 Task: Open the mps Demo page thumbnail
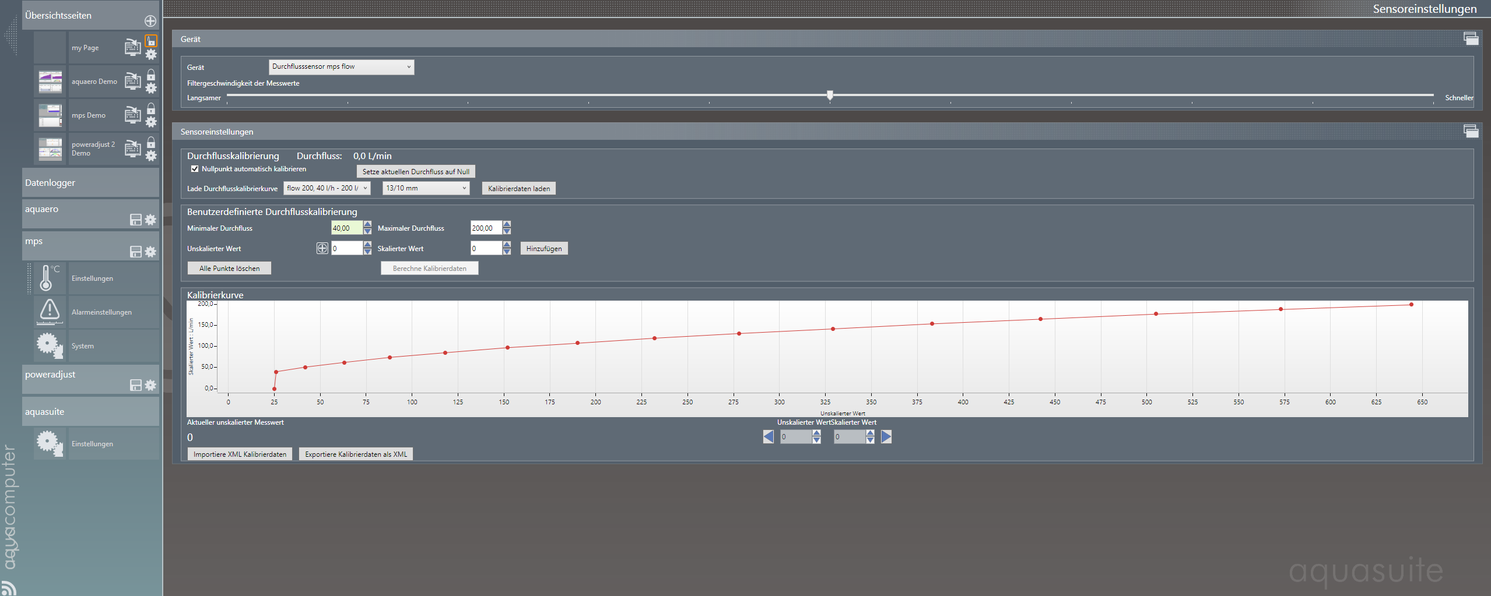pyautogui.click(x=50, y=115)
